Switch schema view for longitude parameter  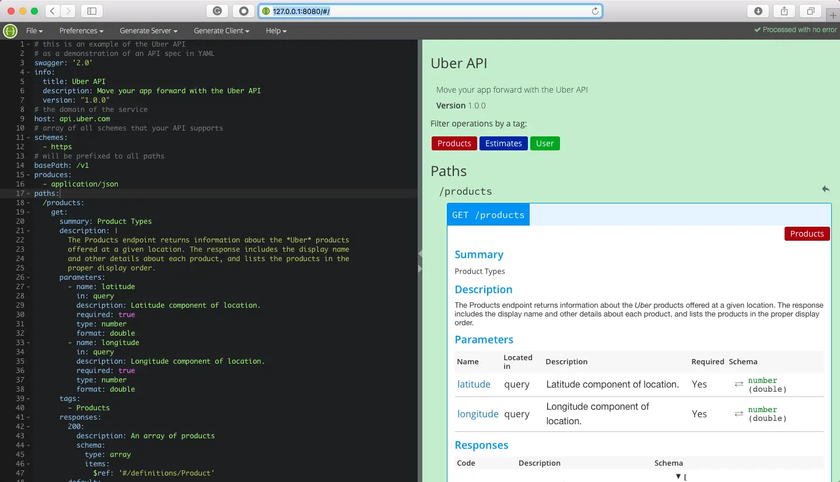coord(738,413)
